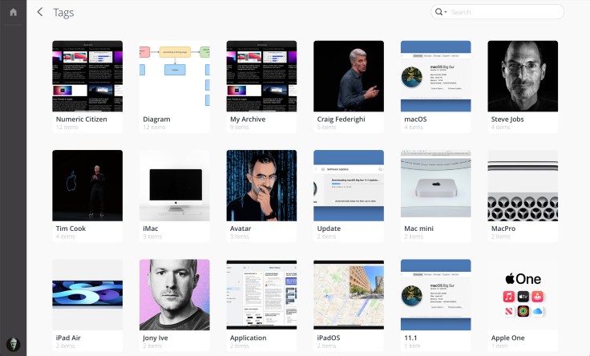
Task: Click "12 items" under Numeric Citizen
Action: click(x=67, y=127)
